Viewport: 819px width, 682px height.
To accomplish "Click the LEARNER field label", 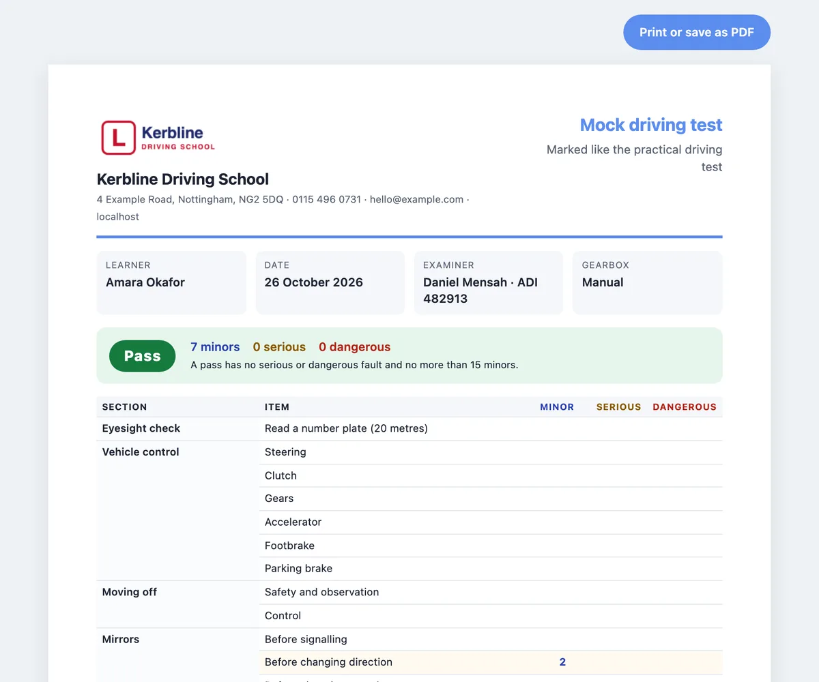I will pos(128,265).
